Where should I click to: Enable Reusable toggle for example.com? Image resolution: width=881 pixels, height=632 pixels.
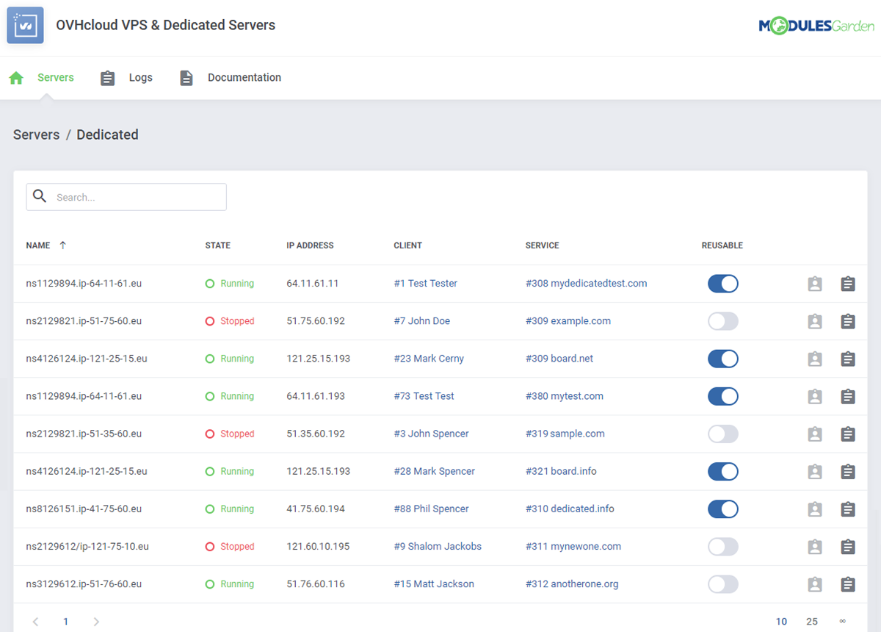tap(723, 321)
